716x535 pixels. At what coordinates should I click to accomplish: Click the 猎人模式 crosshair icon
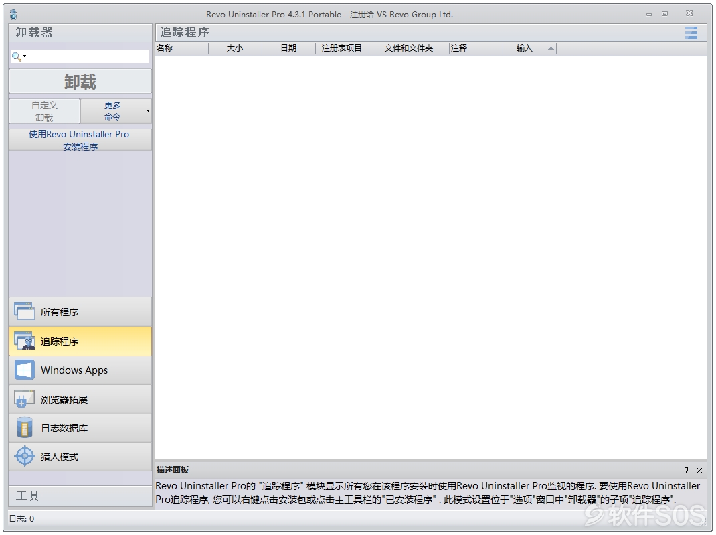click(x=24, y=456)
